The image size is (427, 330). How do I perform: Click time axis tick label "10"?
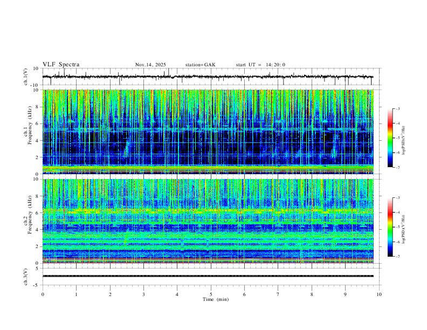tap(379, 294)
